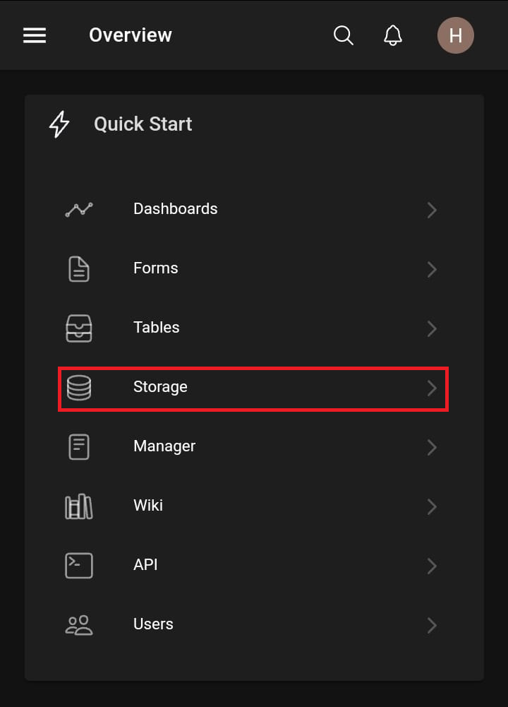The width and height of the screenshot is (508, 707).
Task: Click the Wiki books icon
Action: 79,506
